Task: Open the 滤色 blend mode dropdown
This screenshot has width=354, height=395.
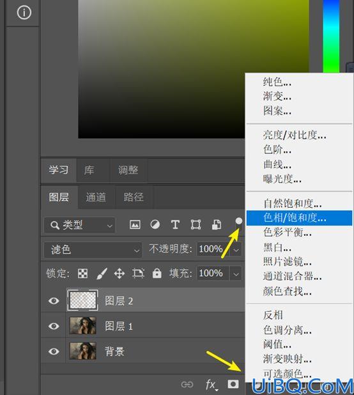Action: 93,250
